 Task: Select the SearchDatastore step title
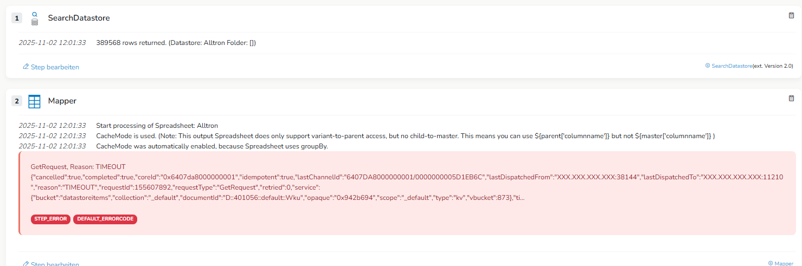tap(79, 18)
